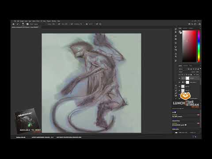Open the File menu
Image resolution: width=212 pixels, height=159 pixels.
coord(15,21)
